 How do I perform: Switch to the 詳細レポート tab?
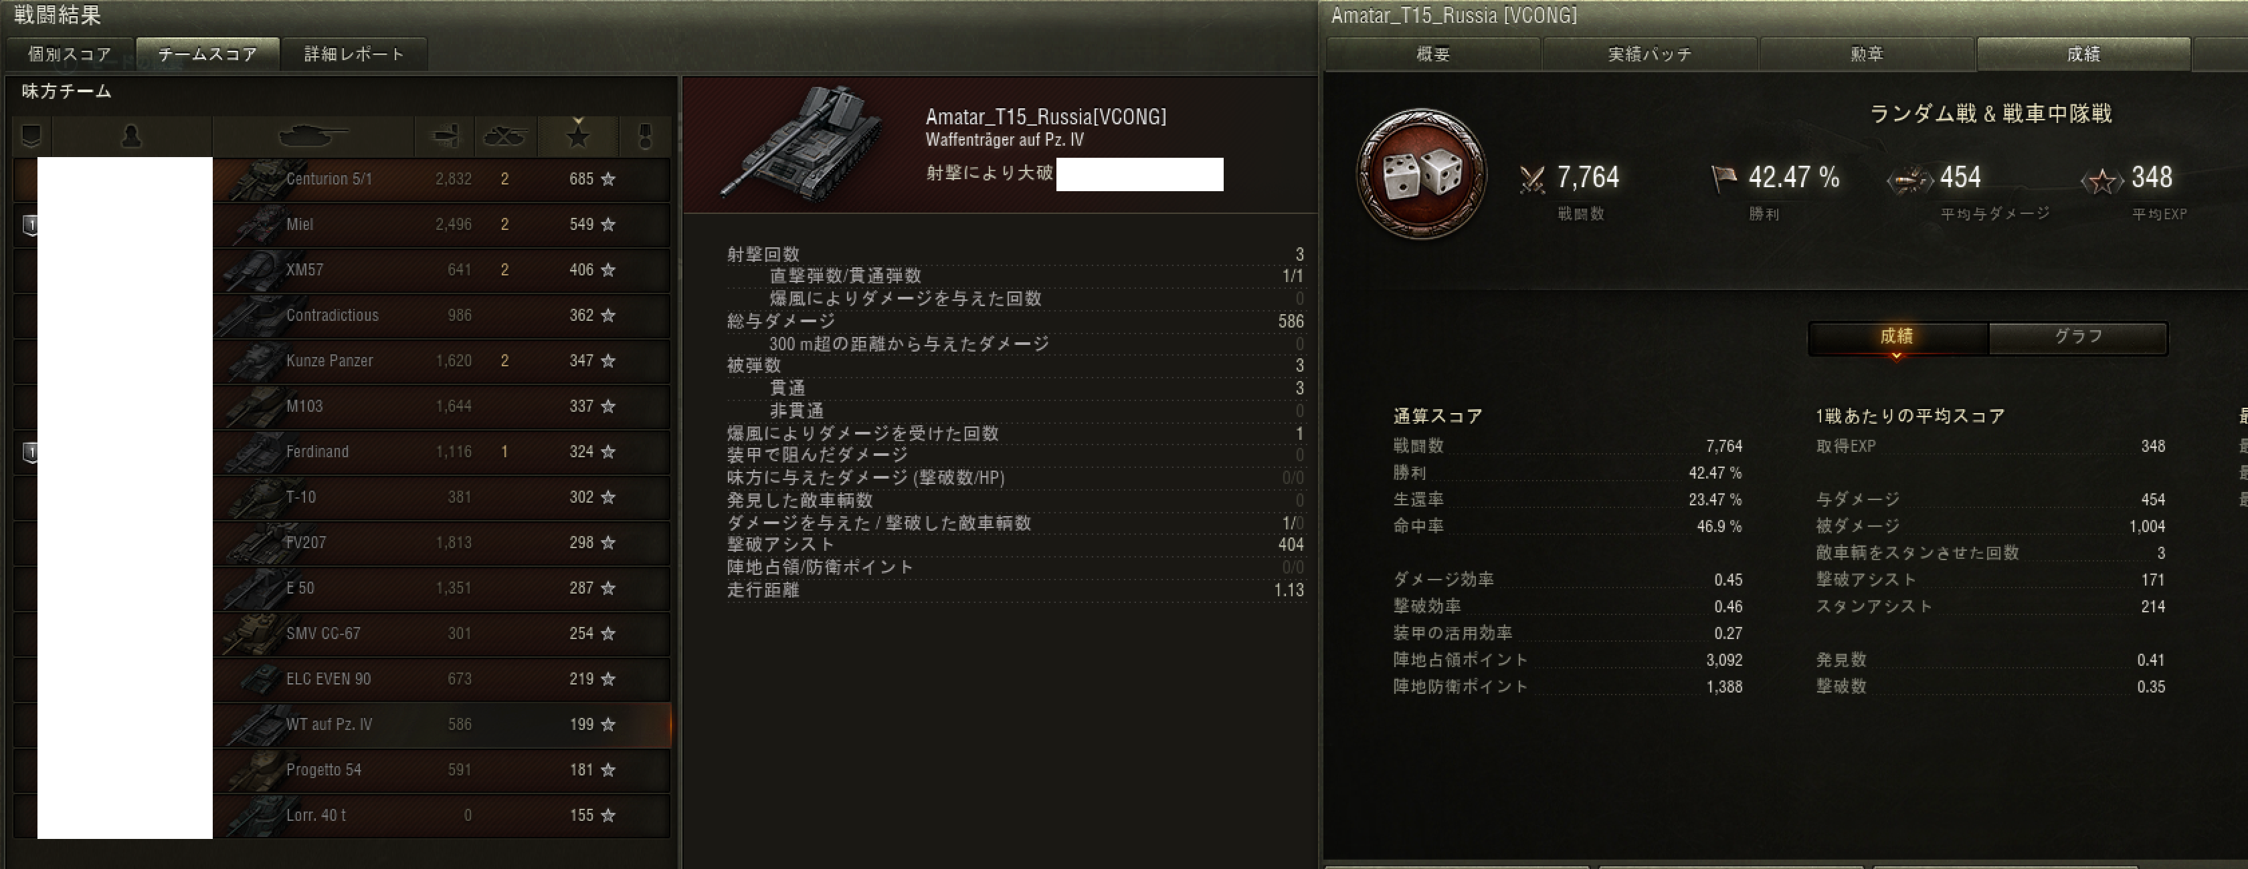click(x=355, y=54)
